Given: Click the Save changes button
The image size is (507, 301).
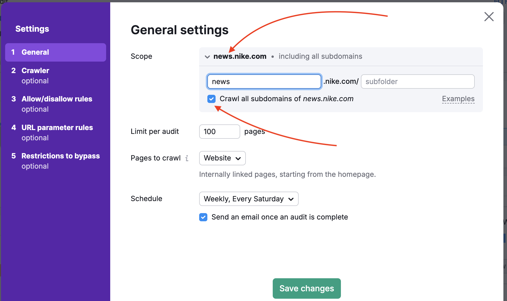Looking at the screenshot, I should coord(306,288).
